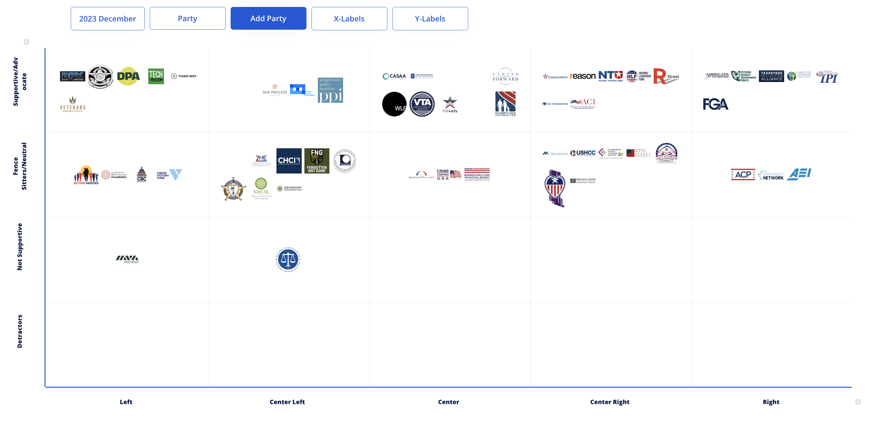Viewport: 872px width, 424px height.
Task: Click the Center Left column label
Action: pyautogui.click(x=288, y=402)
